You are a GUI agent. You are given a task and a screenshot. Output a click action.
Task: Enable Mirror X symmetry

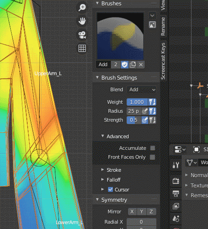(x=132, y=212)
